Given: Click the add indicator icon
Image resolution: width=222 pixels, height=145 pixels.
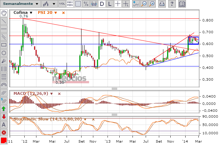Looking at the screenshot, I should (x=136, y=4).
